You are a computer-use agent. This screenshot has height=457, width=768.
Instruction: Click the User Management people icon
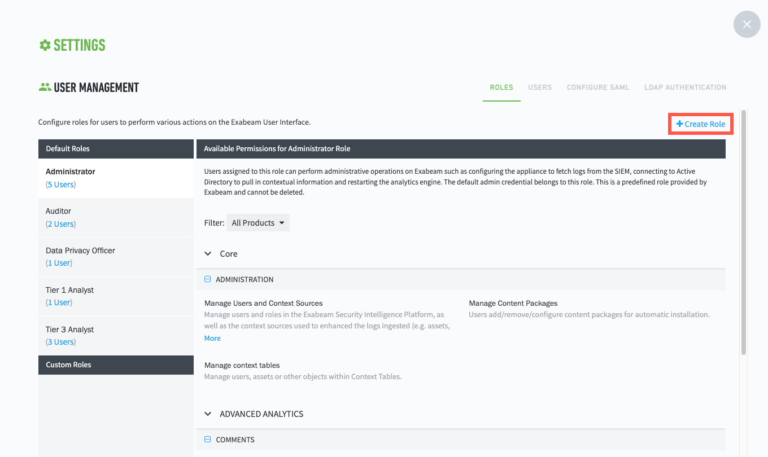click(x=45, y=87)
